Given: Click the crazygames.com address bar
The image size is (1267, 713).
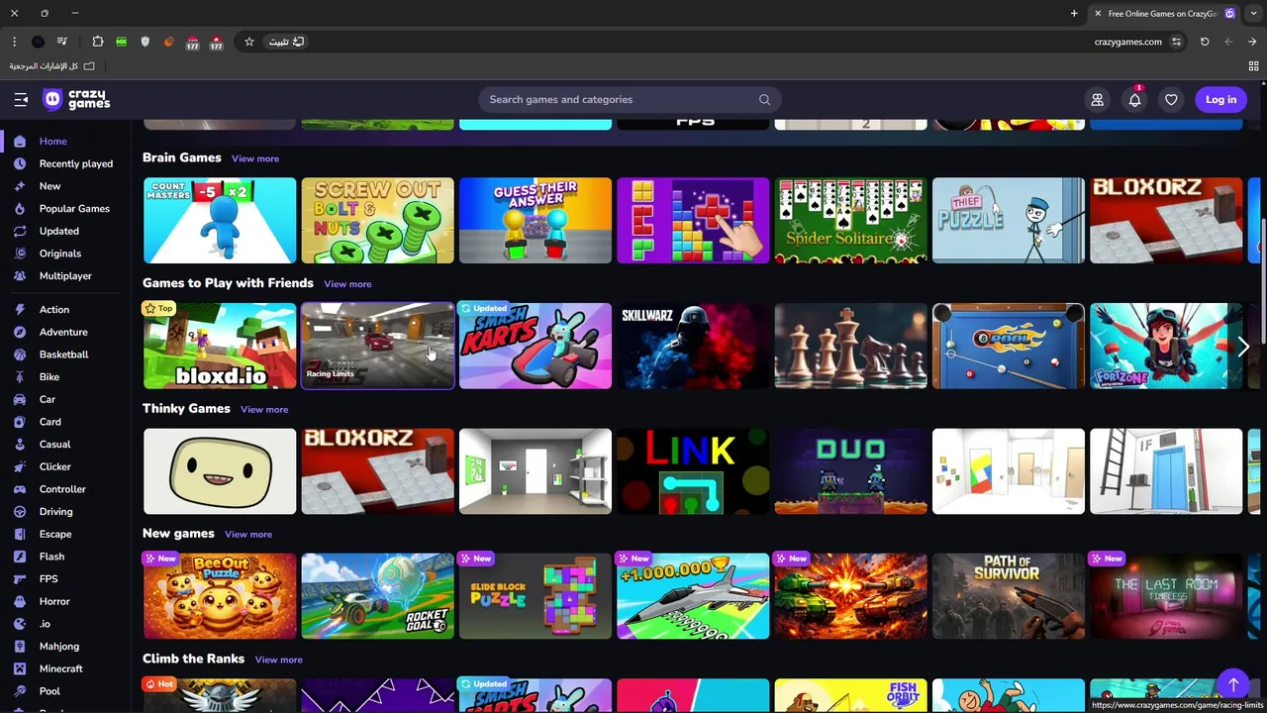Looking at the screenshot, I should tap(1128, 42).
